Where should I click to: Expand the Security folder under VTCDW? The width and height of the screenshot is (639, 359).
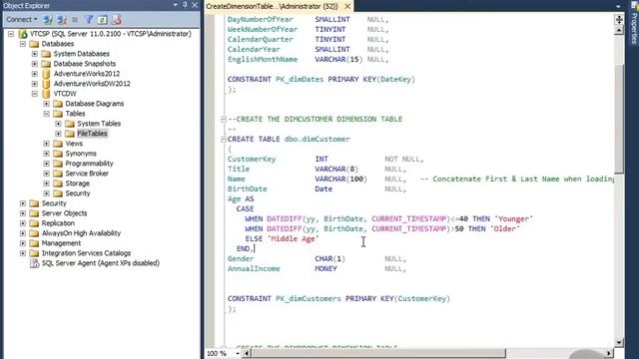click(47, 193)
